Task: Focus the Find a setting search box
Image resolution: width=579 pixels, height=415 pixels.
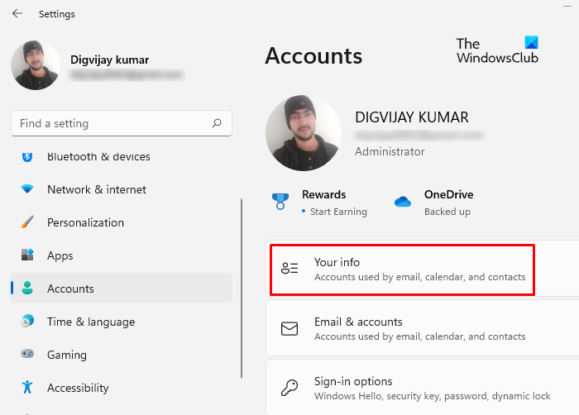Action: click(x=112, y=123)
